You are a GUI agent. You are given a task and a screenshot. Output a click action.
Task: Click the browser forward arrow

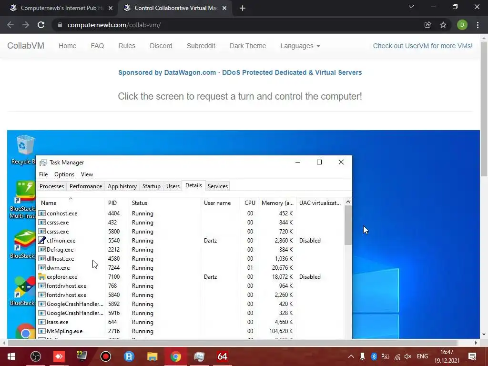(x=26, y=25)
